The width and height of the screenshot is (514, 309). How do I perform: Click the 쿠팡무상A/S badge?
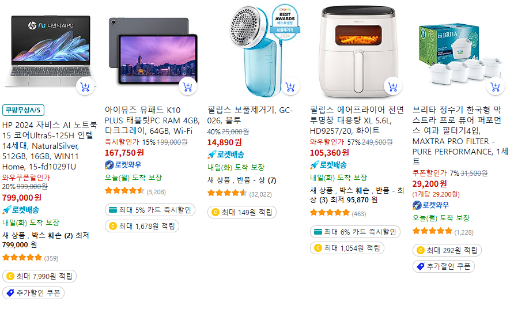pyautogui.click(x=23, y=110)
